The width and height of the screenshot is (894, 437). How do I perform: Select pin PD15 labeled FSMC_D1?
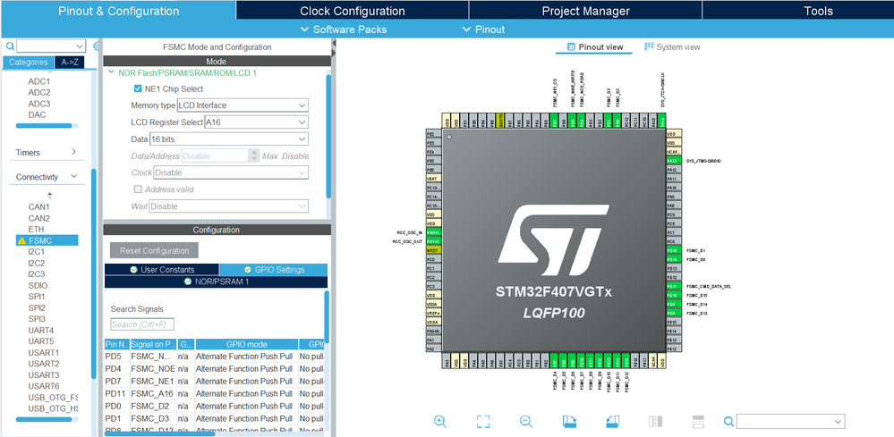[674, 250]
